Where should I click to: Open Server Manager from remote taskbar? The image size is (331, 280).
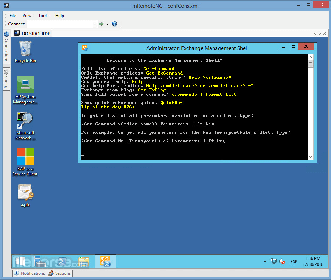[40, 261]
